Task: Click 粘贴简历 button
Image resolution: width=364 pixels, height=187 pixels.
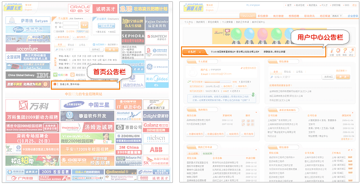Action: tap(233, 134)
